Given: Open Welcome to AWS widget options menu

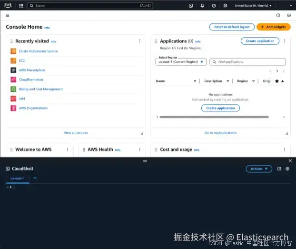Looking at the screenshot, I should 68,149.
